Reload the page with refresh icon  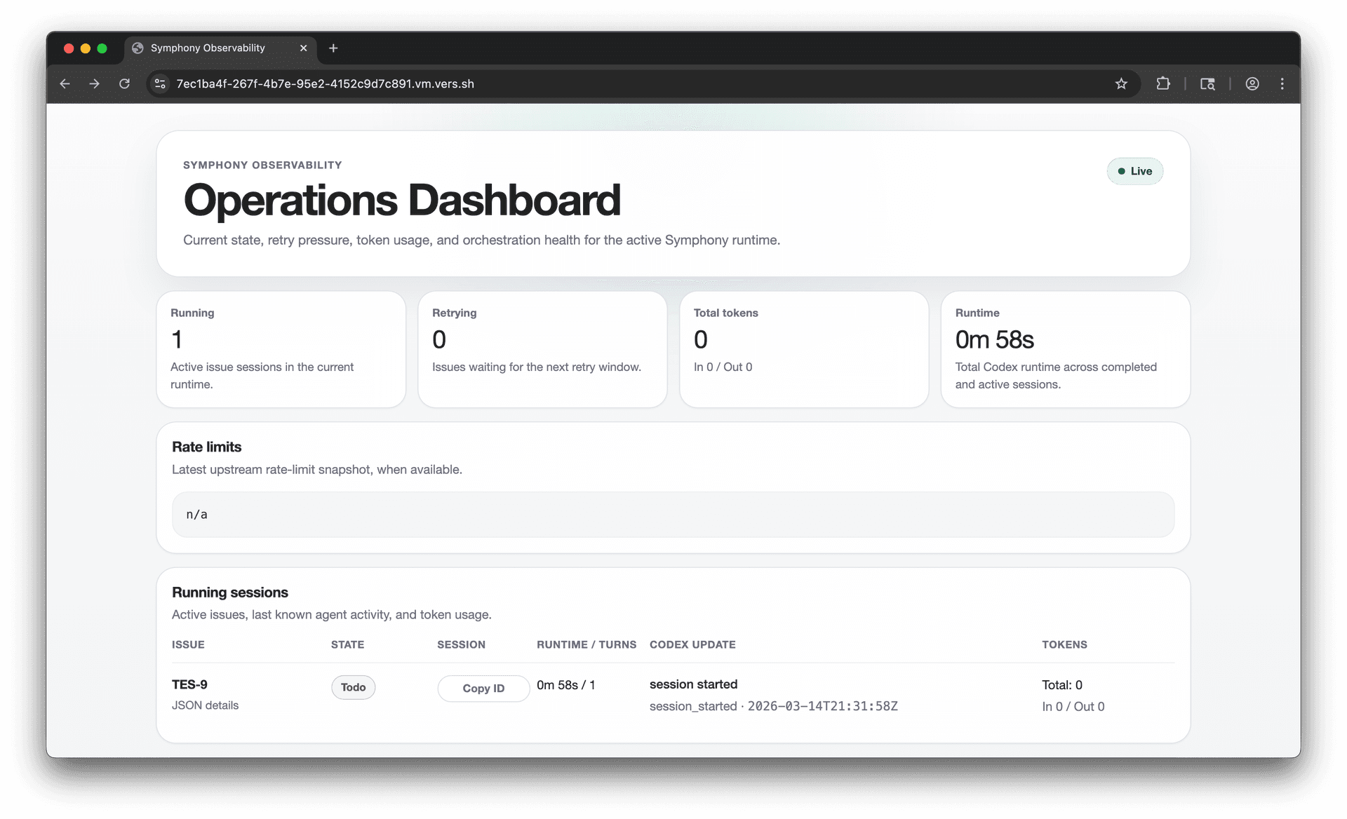[x=124, y=83]
